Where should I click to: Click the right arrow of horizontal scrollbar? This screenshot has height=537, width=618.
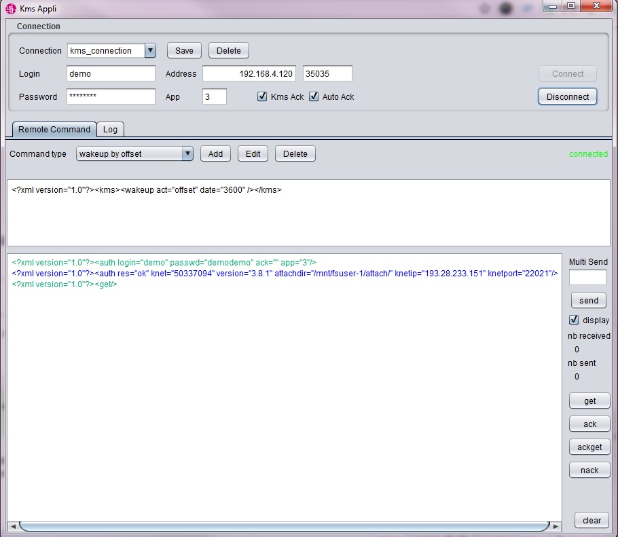(556, 526)
